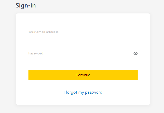164x113 pixels.
Task: Submit the sign-in form via Continue
Action: 83,75
